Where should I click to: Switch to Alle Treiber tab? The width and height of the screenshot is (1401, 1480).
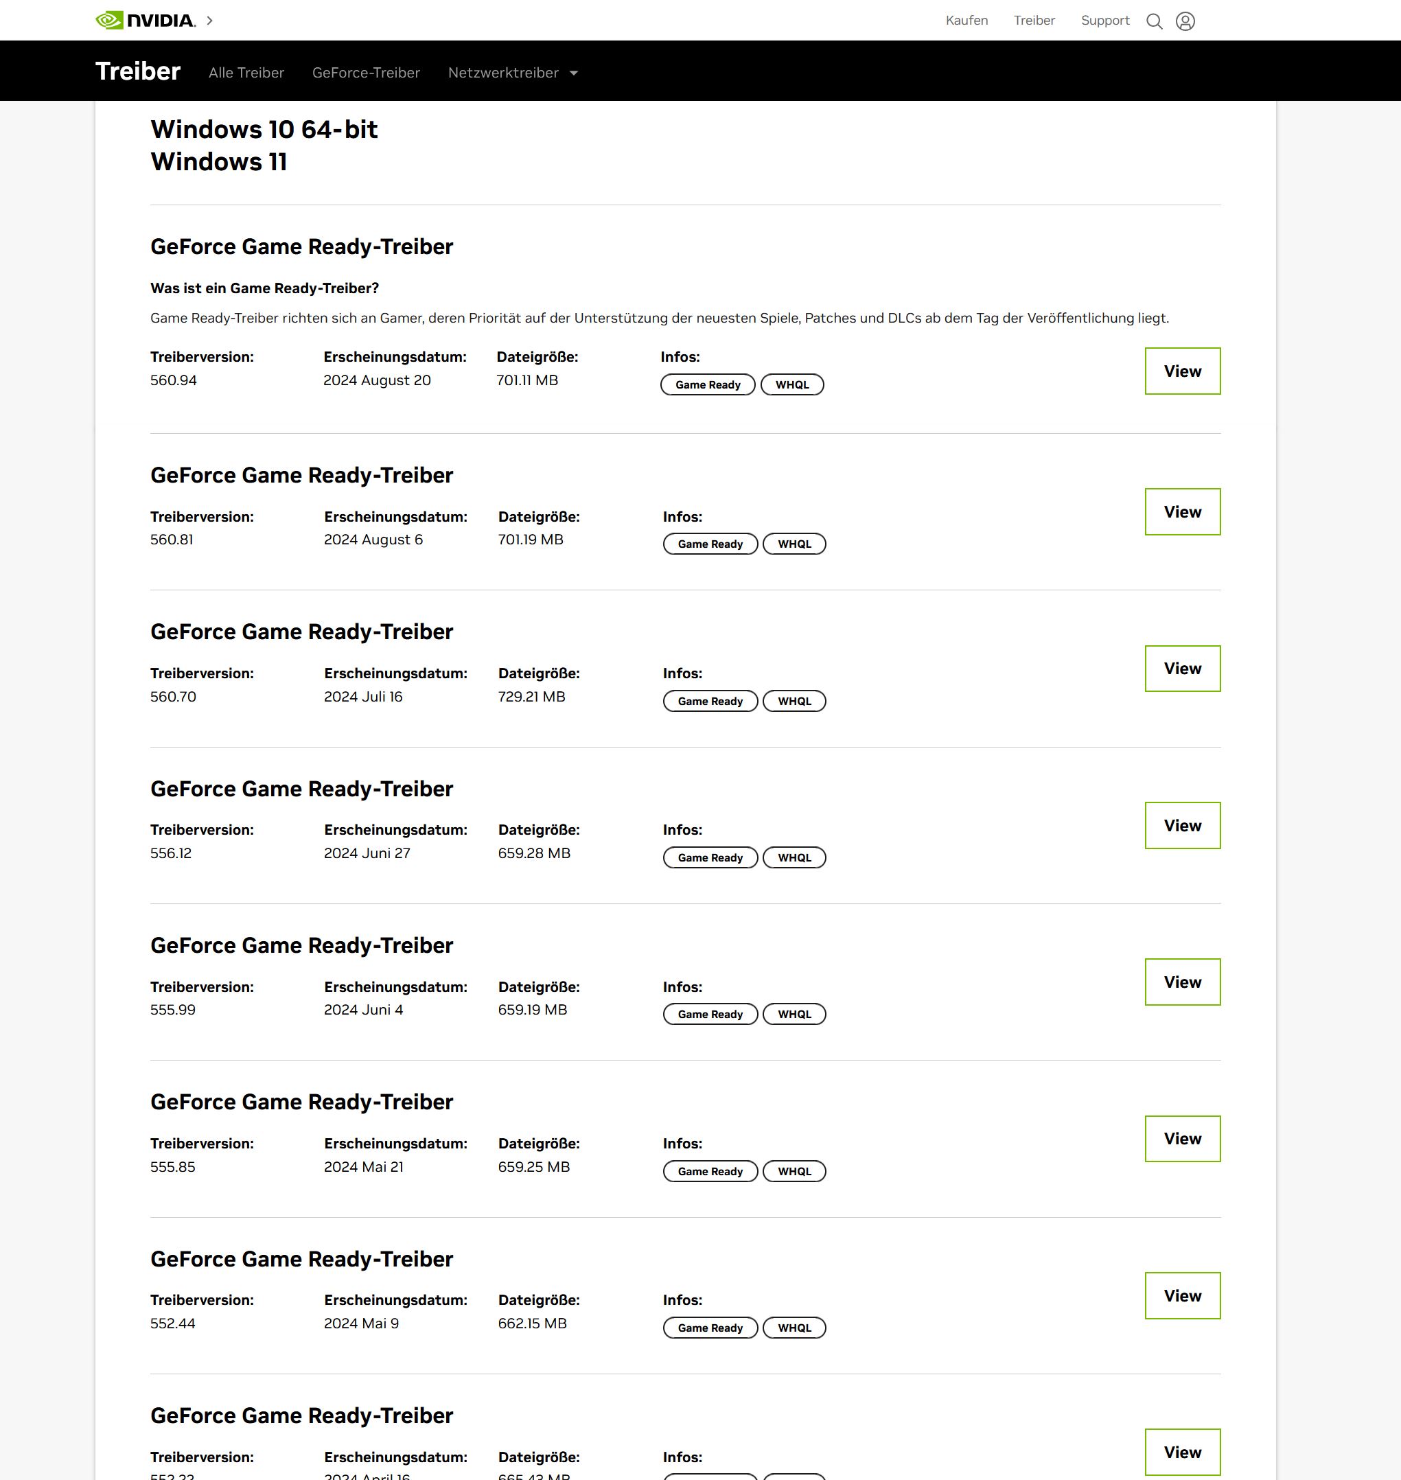click(246, 73)
